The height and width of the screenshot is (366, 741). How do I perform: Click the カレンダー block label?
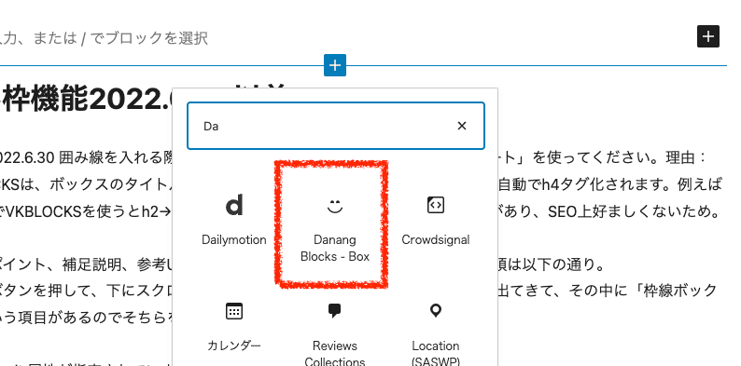coord(234,346)
